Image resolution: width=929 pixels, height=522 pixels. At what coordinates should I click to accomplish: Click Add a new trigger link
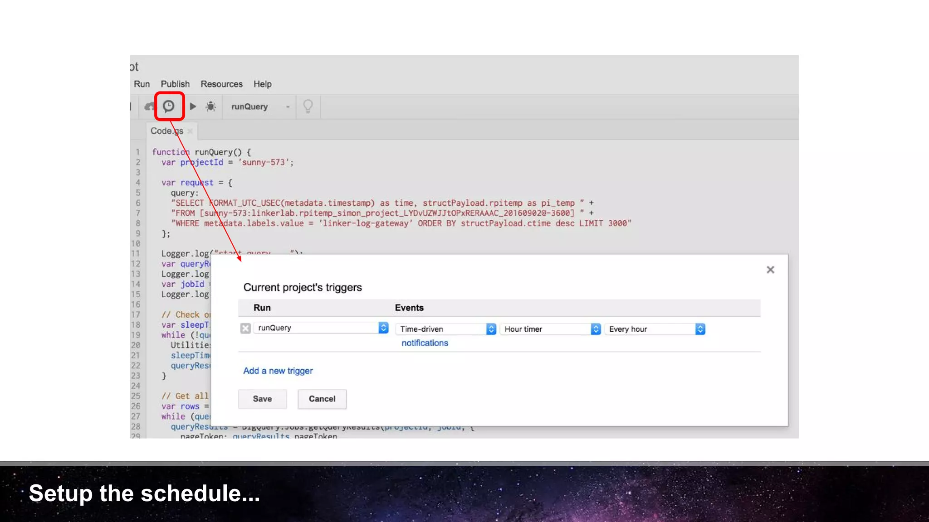click(278, 371)
